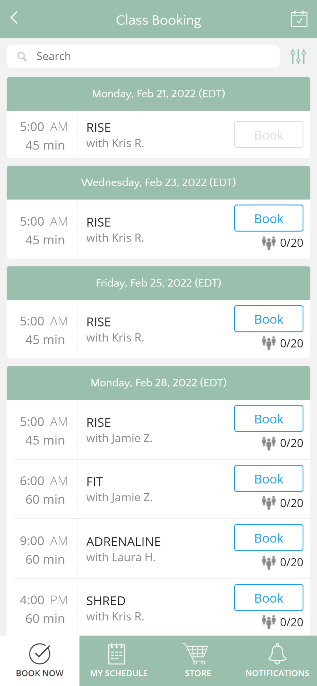Select the Book Now tab

[x=40, y=661]
